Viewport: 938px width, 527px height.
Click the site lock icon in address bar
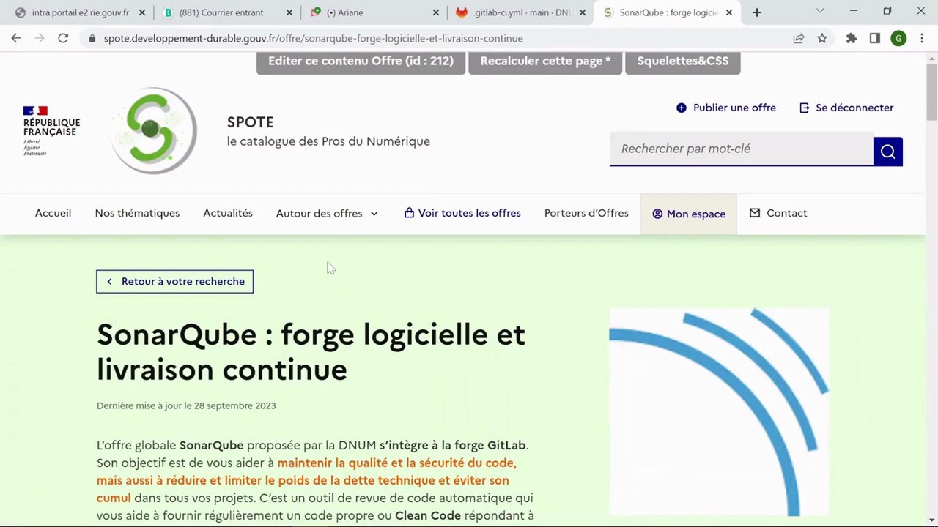point(92,38)
